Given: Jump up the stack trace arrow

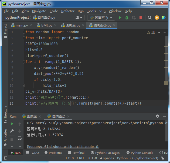Looking at the screenshot, I should (20, 124).
